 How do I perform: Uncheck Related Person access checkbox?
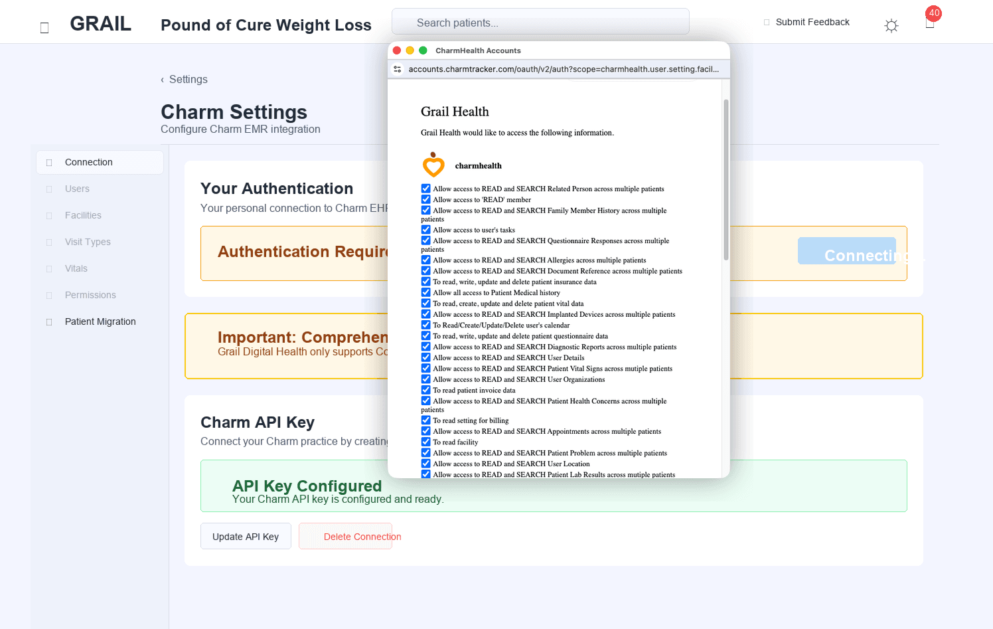tap(426, 189)
